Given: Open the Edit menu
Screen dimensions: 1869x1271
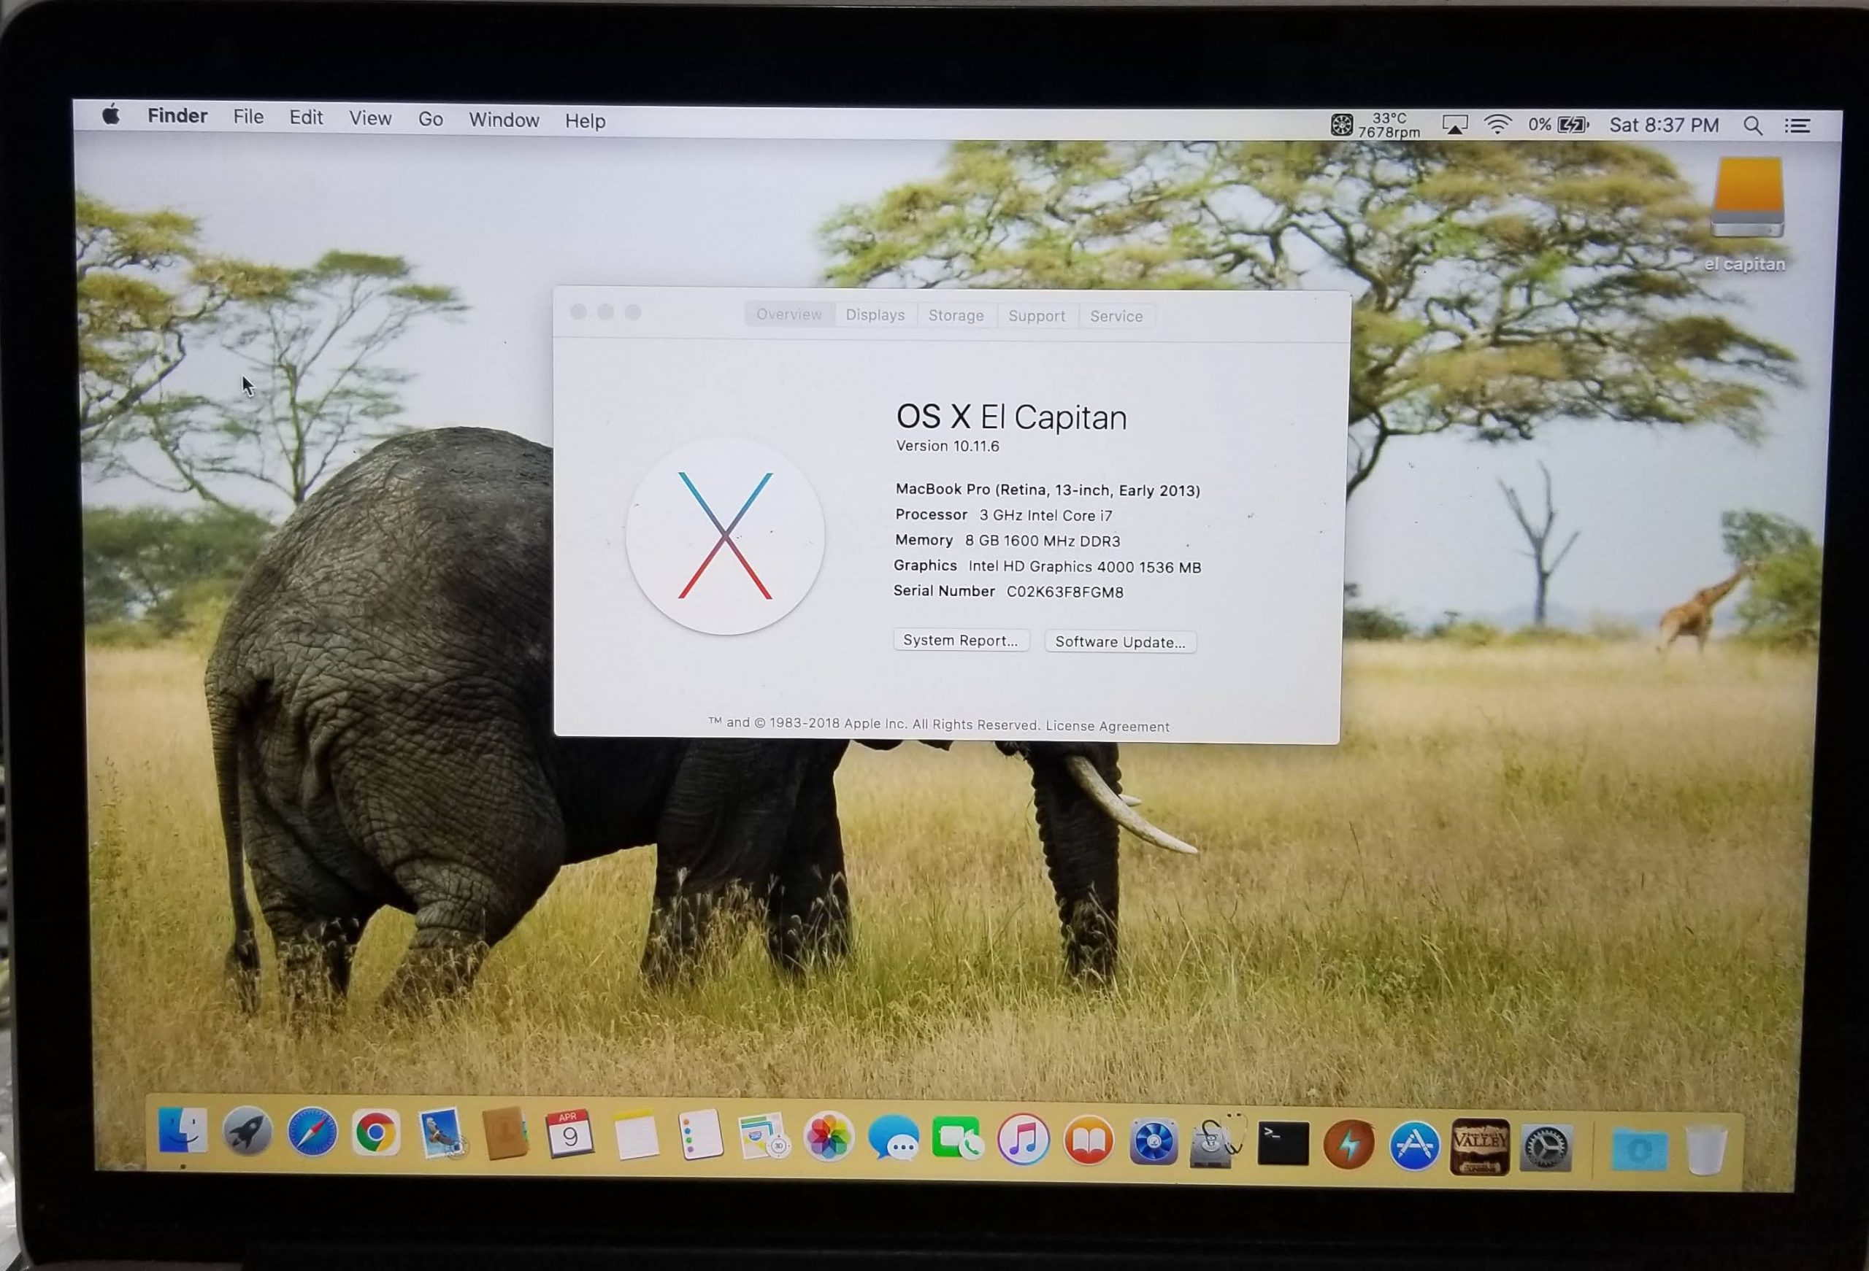Looking at the screenshot, I should click(x=307, y=117).
